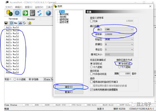The image size is (156, 111).
Task: Open the 串口 COM3 dropdown
Action: [x=119, y=29]
